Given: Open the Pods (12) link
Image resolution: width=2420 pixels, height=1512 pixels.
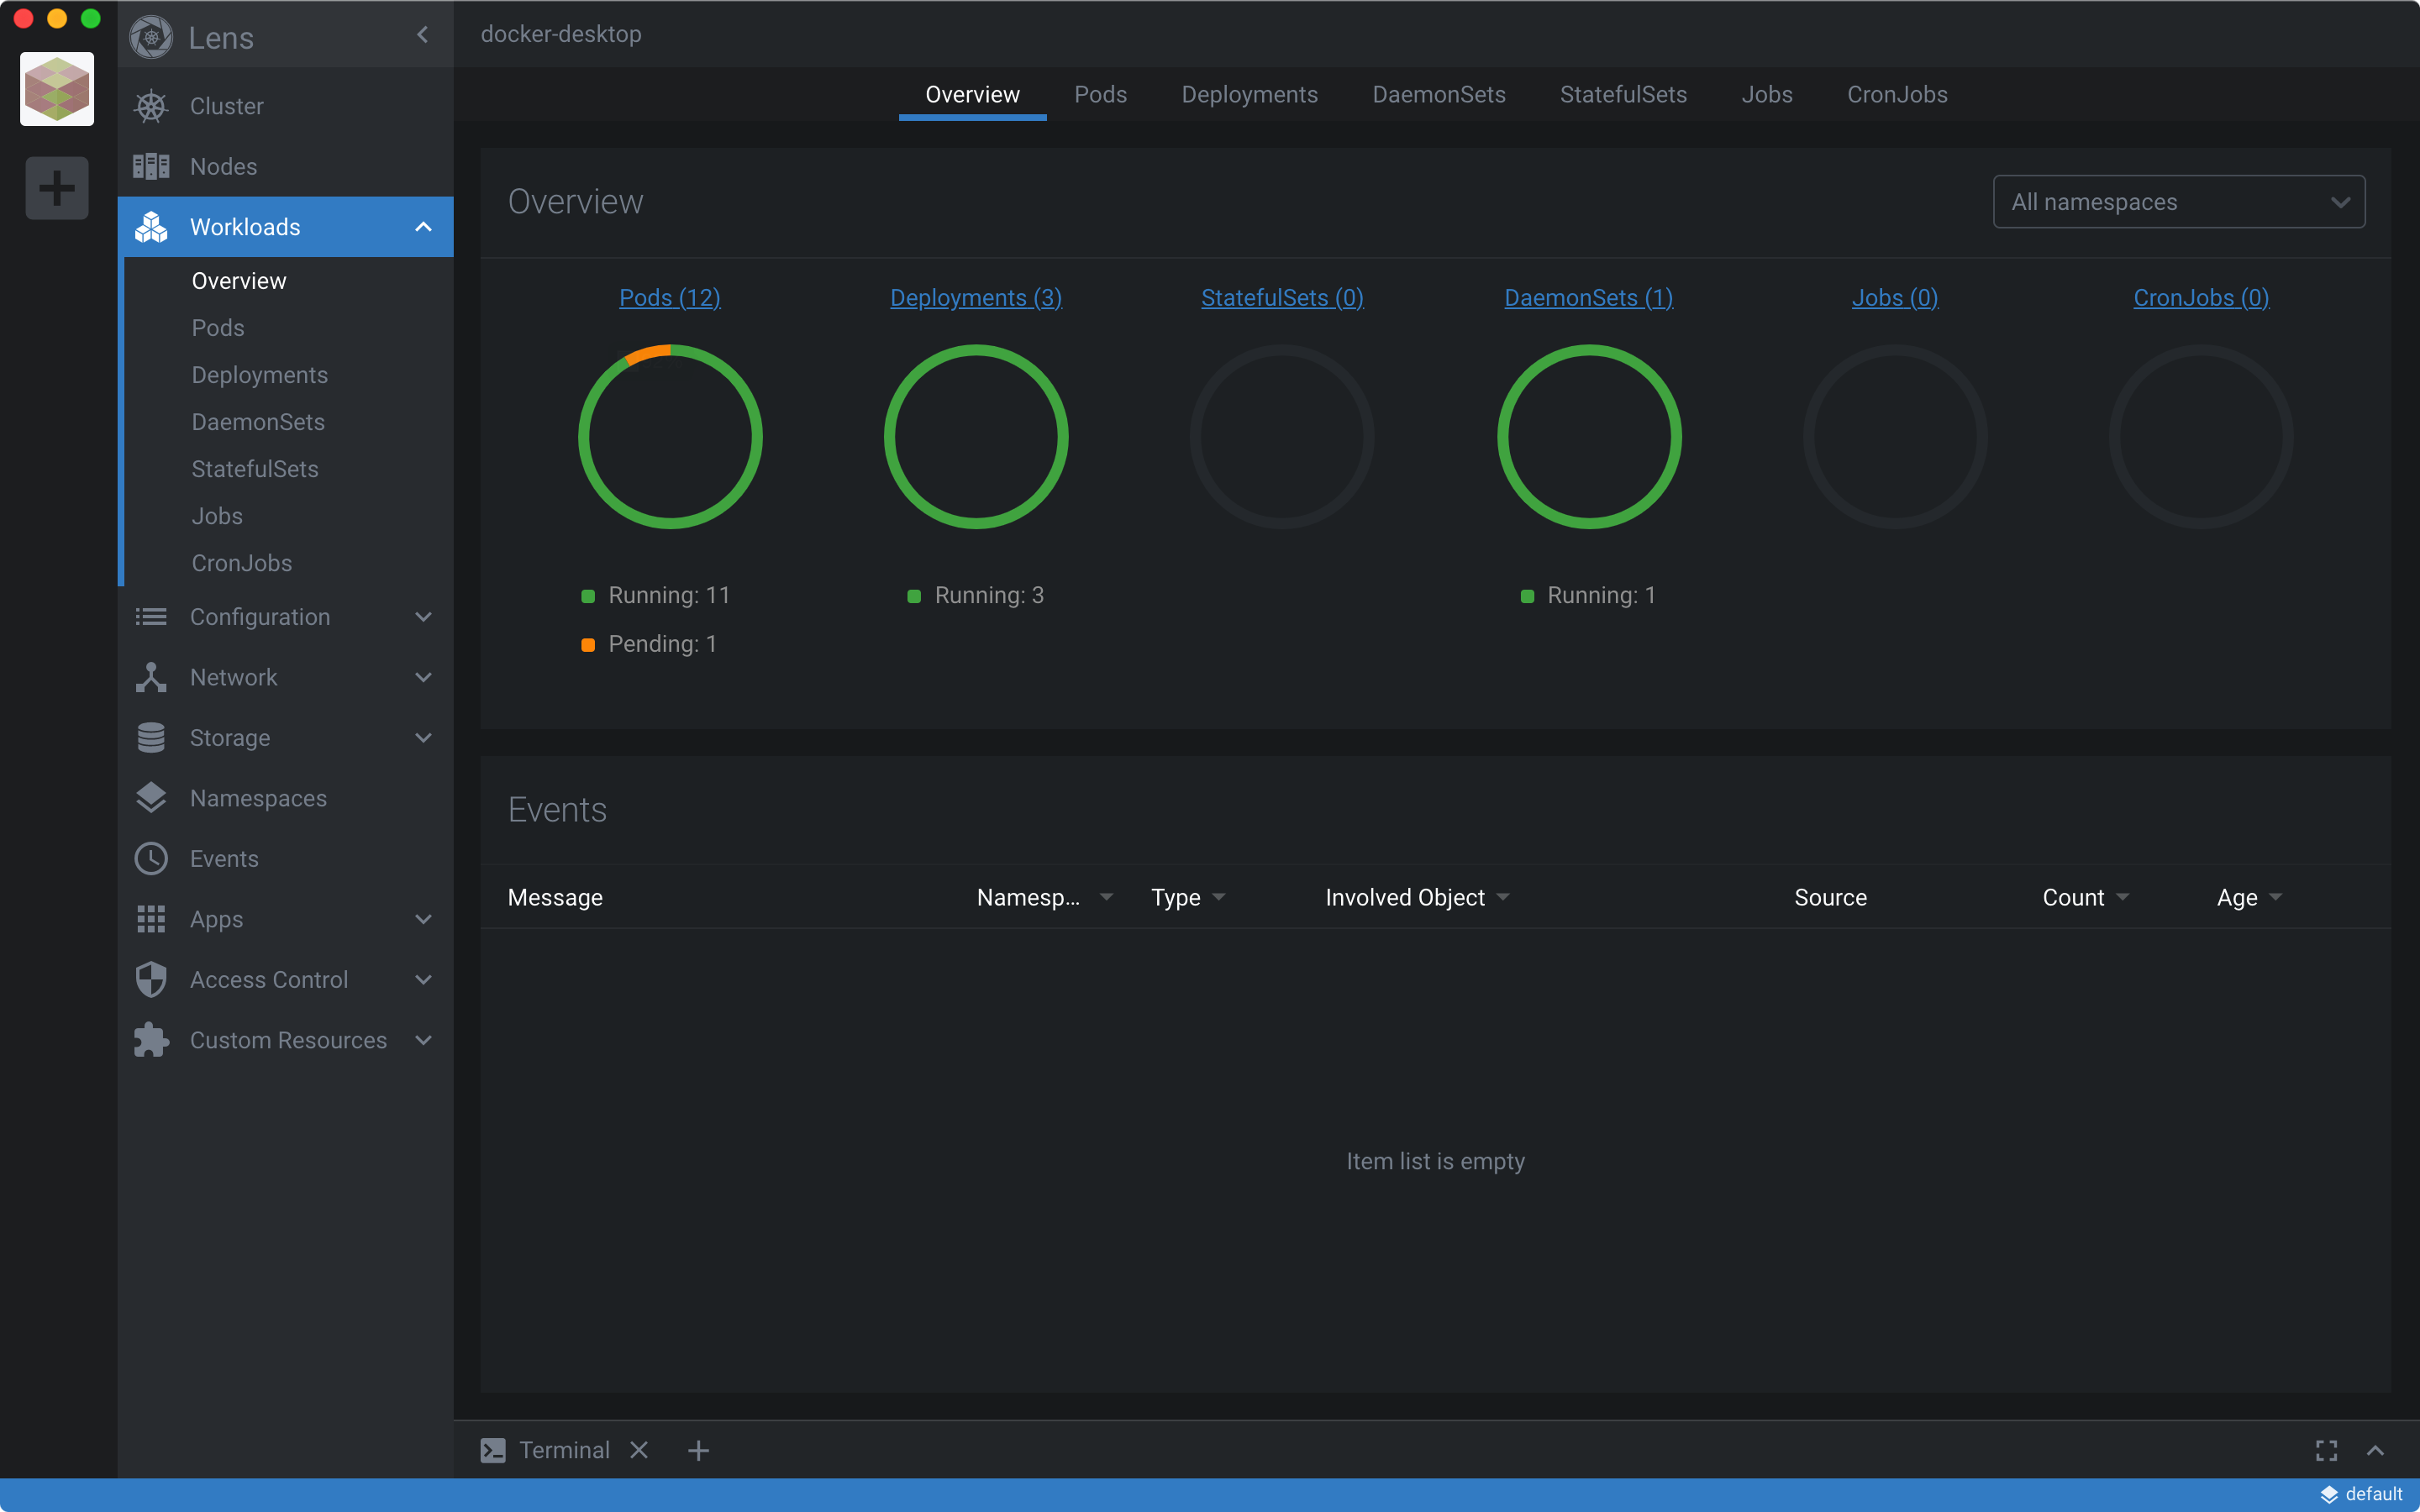Looking at the screenshot, I should (669, 298).
